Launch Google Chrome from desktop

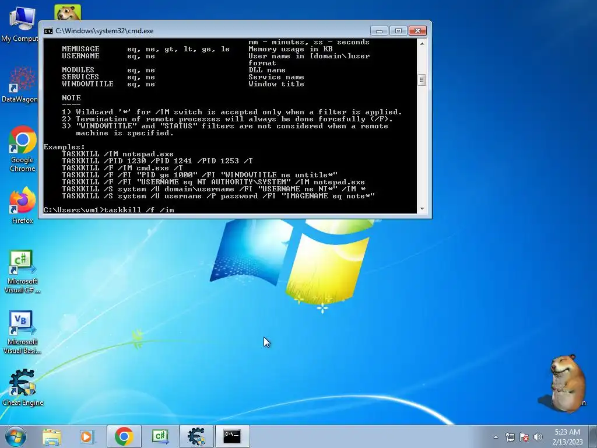click(23, 149)
